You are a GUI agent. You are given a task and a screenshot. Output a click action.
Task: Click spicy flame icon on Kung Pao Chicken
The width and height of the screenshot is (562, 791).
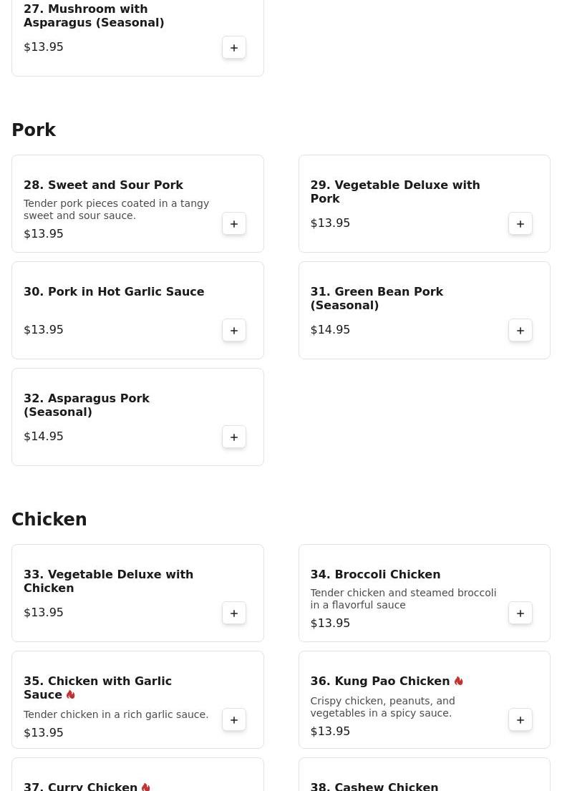(x=458, y=681)
